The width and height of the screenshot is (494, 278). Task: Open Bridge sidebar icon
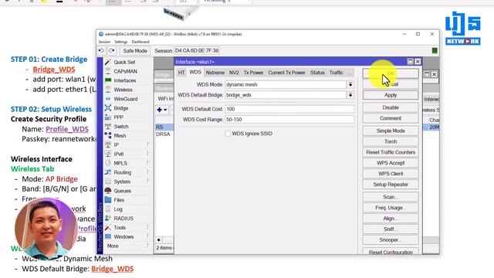point(108,108)
